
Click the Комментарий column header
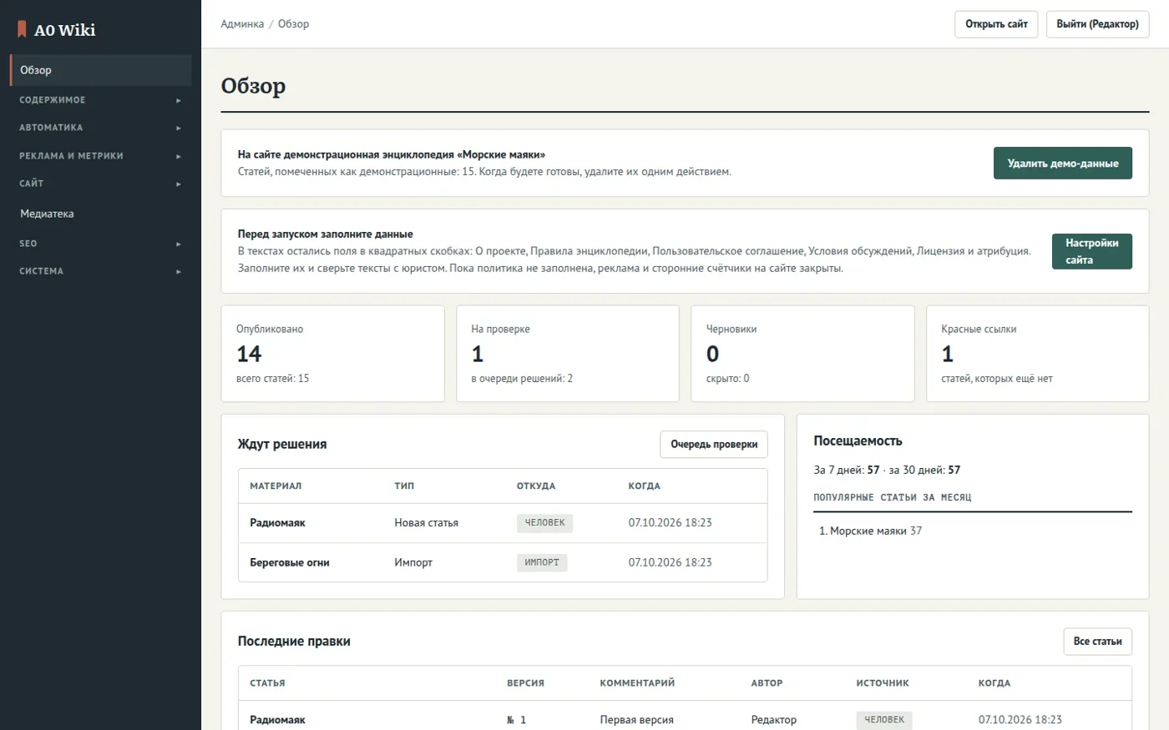637,683
